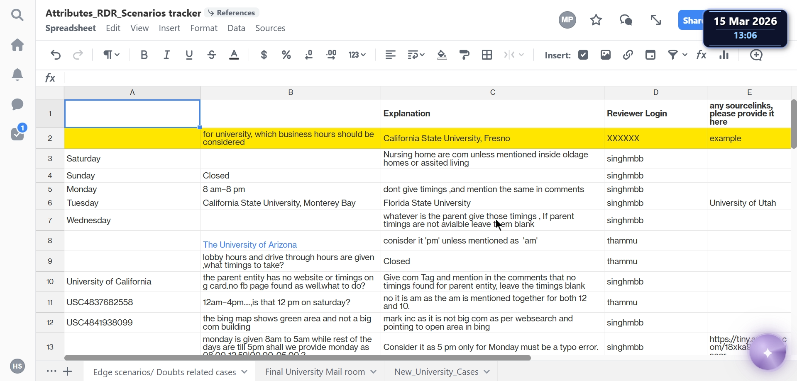The width and height of the screenshot is (797, 381).
Task: Add a new sheet
Action: 68,371
